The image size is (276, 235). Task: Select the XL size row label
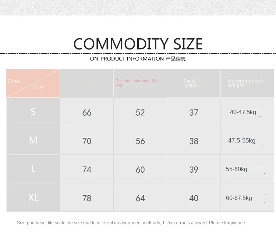coord(33,197)
